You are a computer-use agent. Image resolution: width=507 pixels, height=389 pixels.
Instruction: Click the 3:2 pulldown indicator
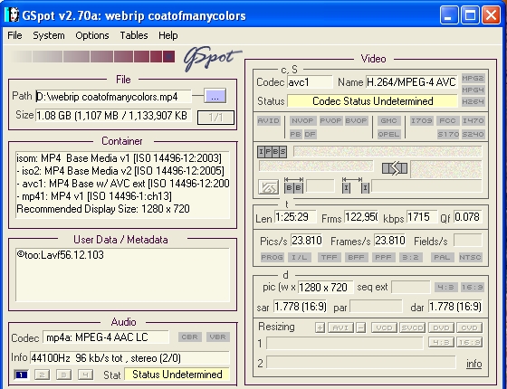click(411, 258)
